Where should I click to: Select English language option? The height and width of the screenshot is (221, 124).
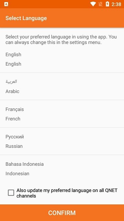[x=62, y=59]
